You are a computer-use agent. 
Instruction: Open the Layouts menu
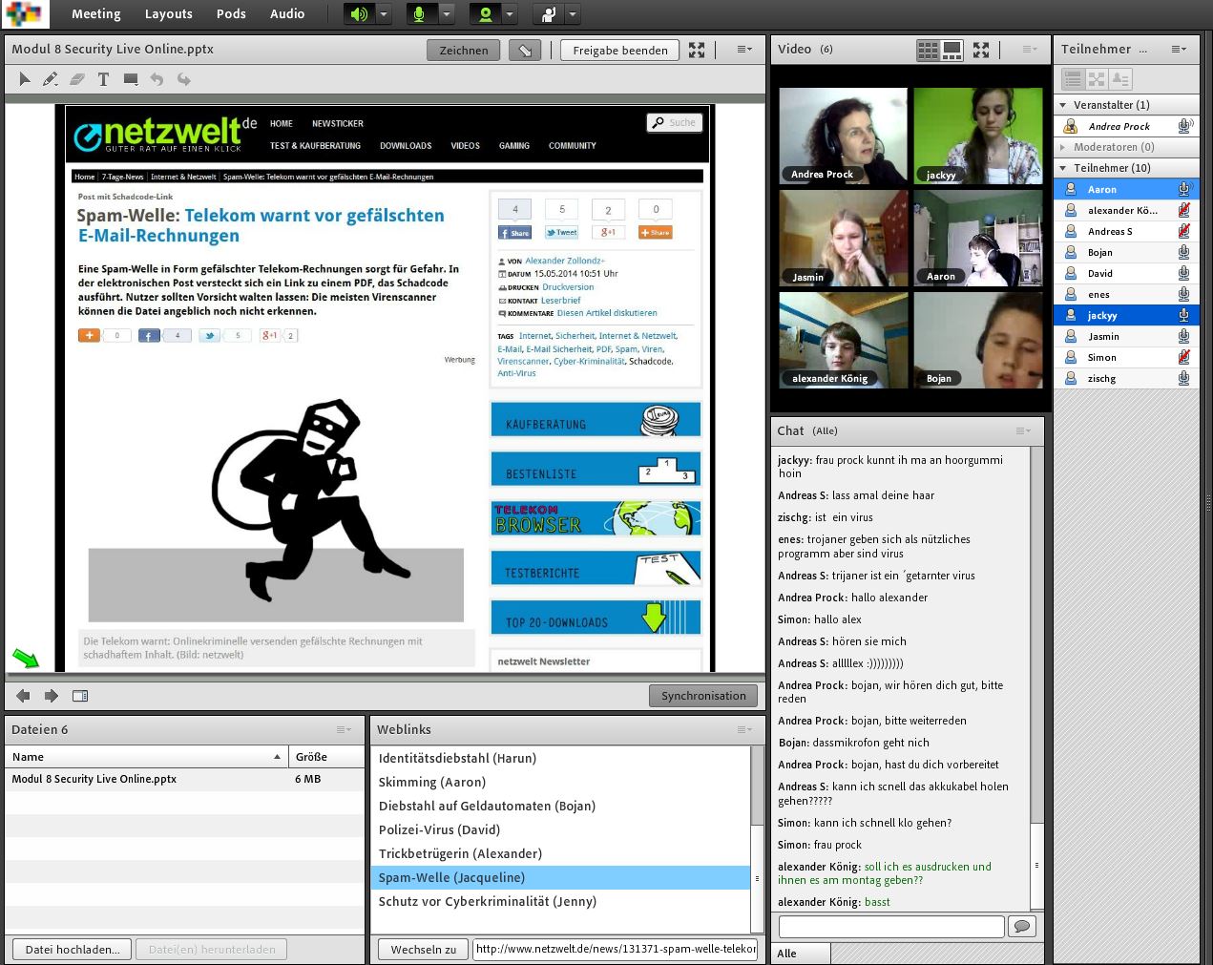point(168,14)
